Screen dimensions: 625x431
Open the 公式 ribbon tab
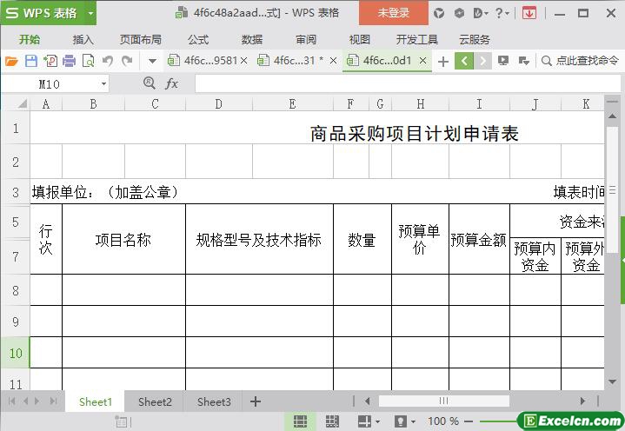(198, 39)
